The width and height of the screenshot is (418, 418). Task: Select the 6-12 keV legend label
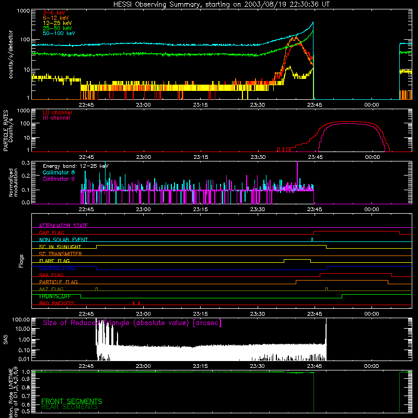(x=56, y=18)
